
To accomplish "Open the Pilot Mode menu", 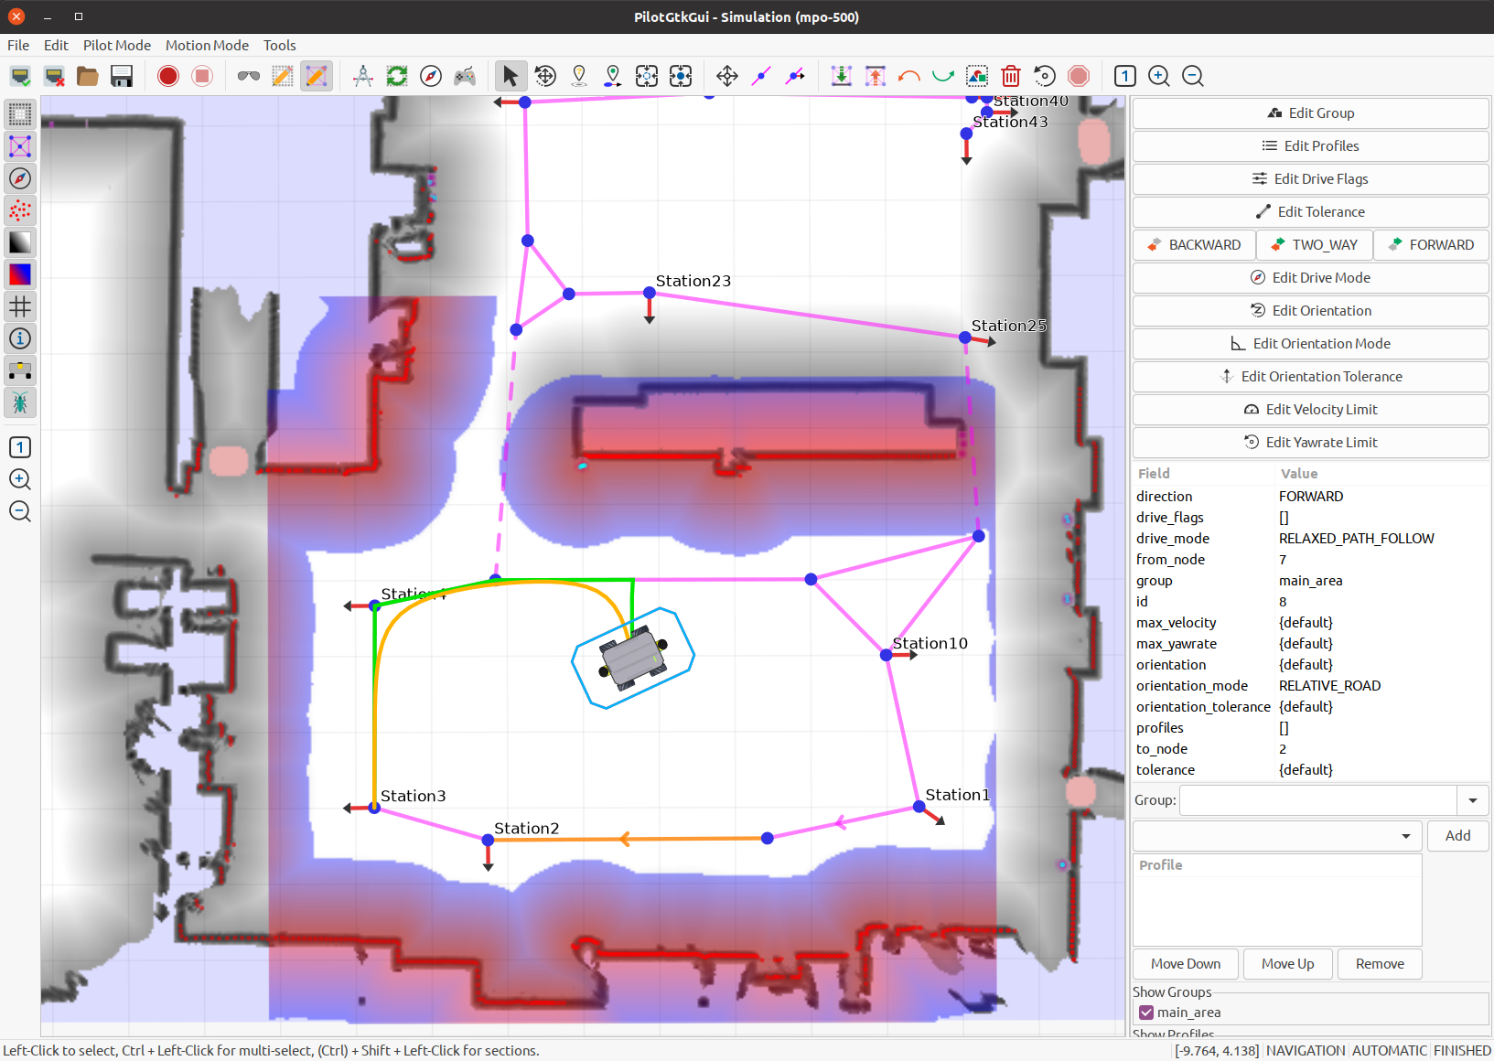I will tap(116, 45).
